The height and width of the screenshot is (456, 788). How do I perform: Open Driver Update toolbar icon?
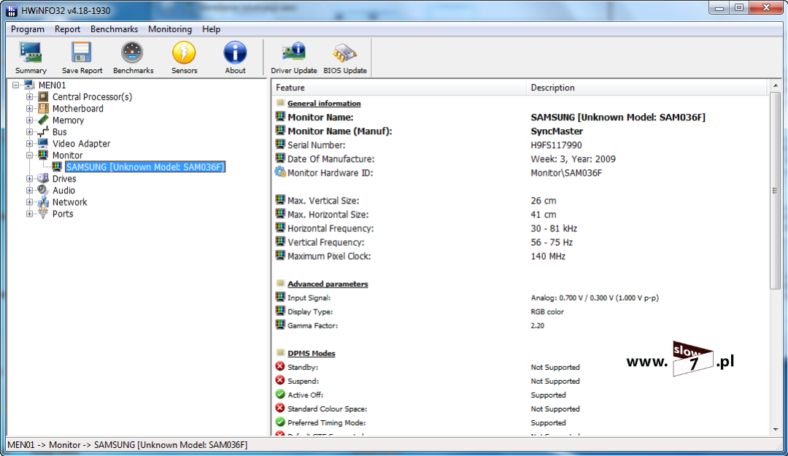pos(293,53)
